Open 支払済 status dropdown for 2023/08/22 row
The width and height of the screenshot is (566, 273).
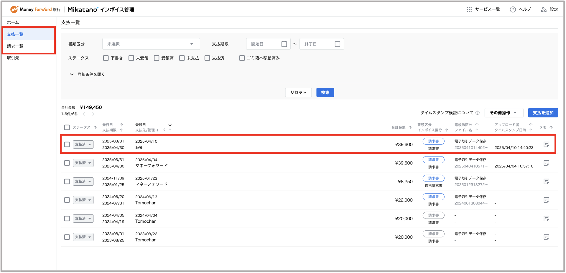[83, 237]
